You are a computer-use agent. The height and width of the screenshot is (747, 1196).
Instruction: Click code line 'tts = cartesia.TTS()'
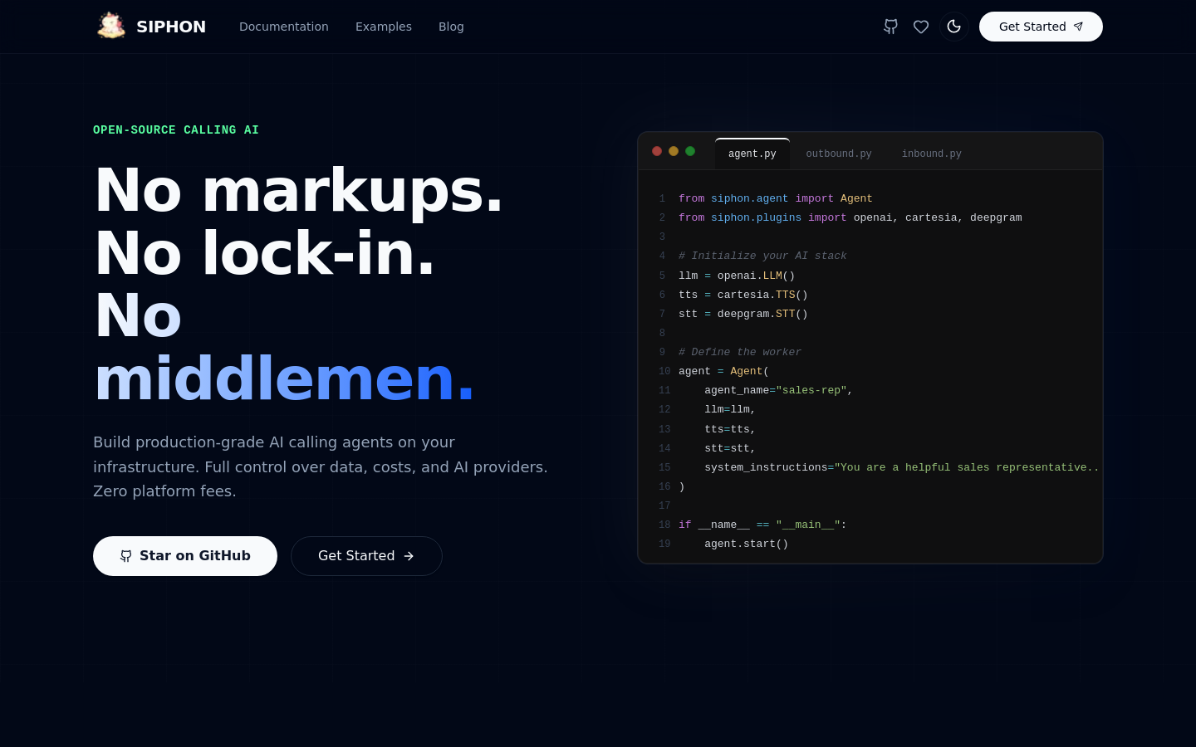pos(743,295)
